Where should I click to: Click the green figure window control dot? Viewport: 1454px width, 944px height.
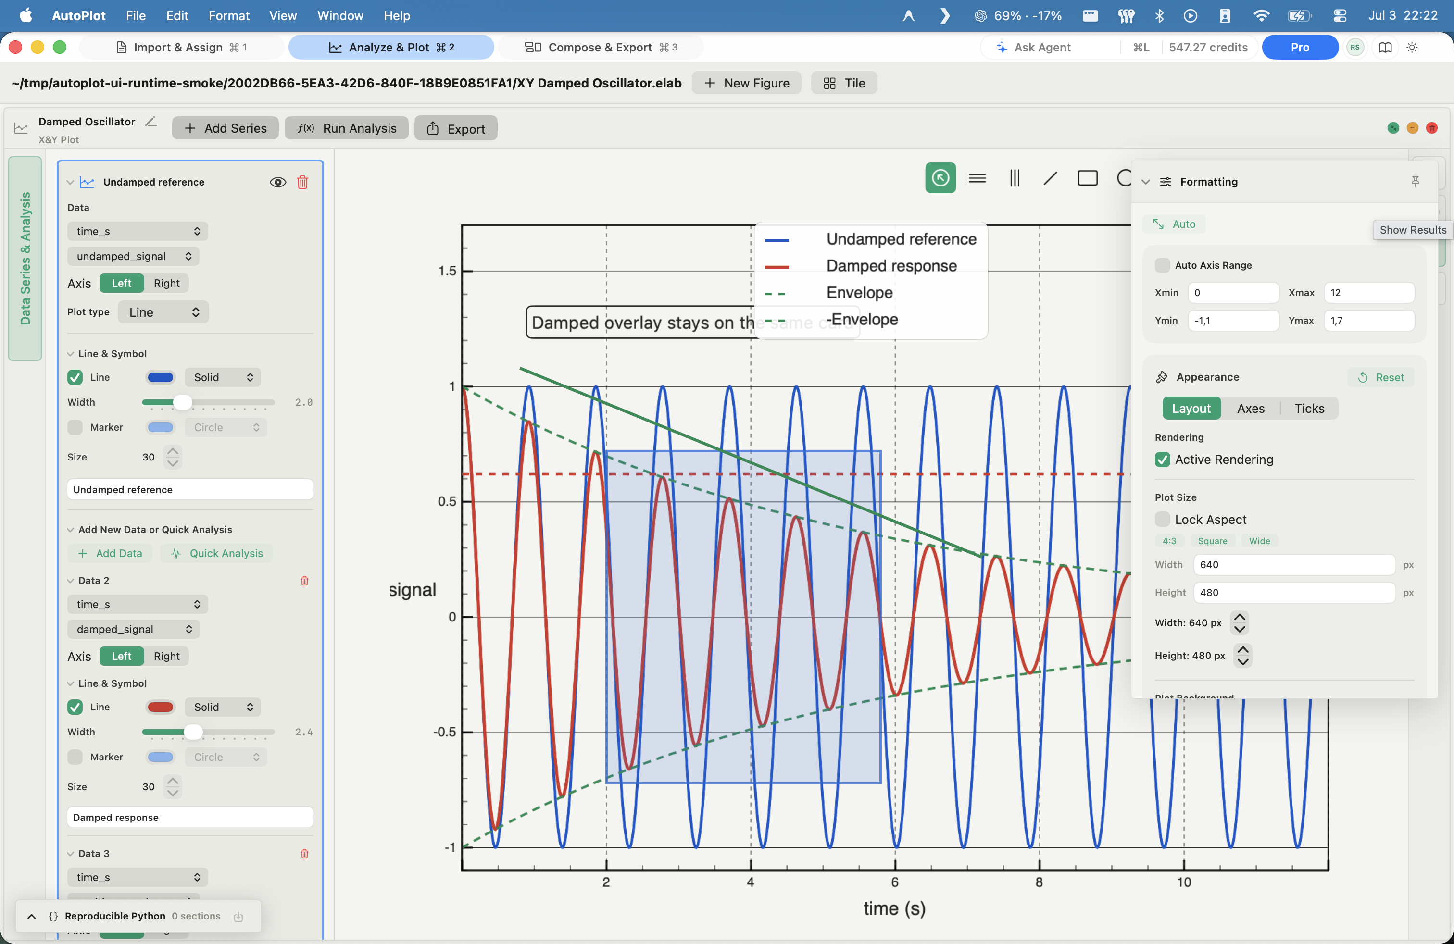pos(1393,128)
